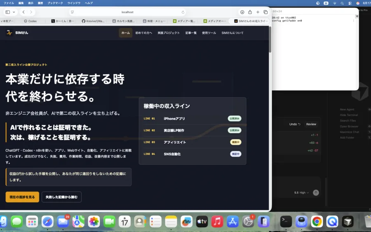The width and height of the screenshot is (371, 232).
Task: Click the localhost address field
Action: coord(127,12)
